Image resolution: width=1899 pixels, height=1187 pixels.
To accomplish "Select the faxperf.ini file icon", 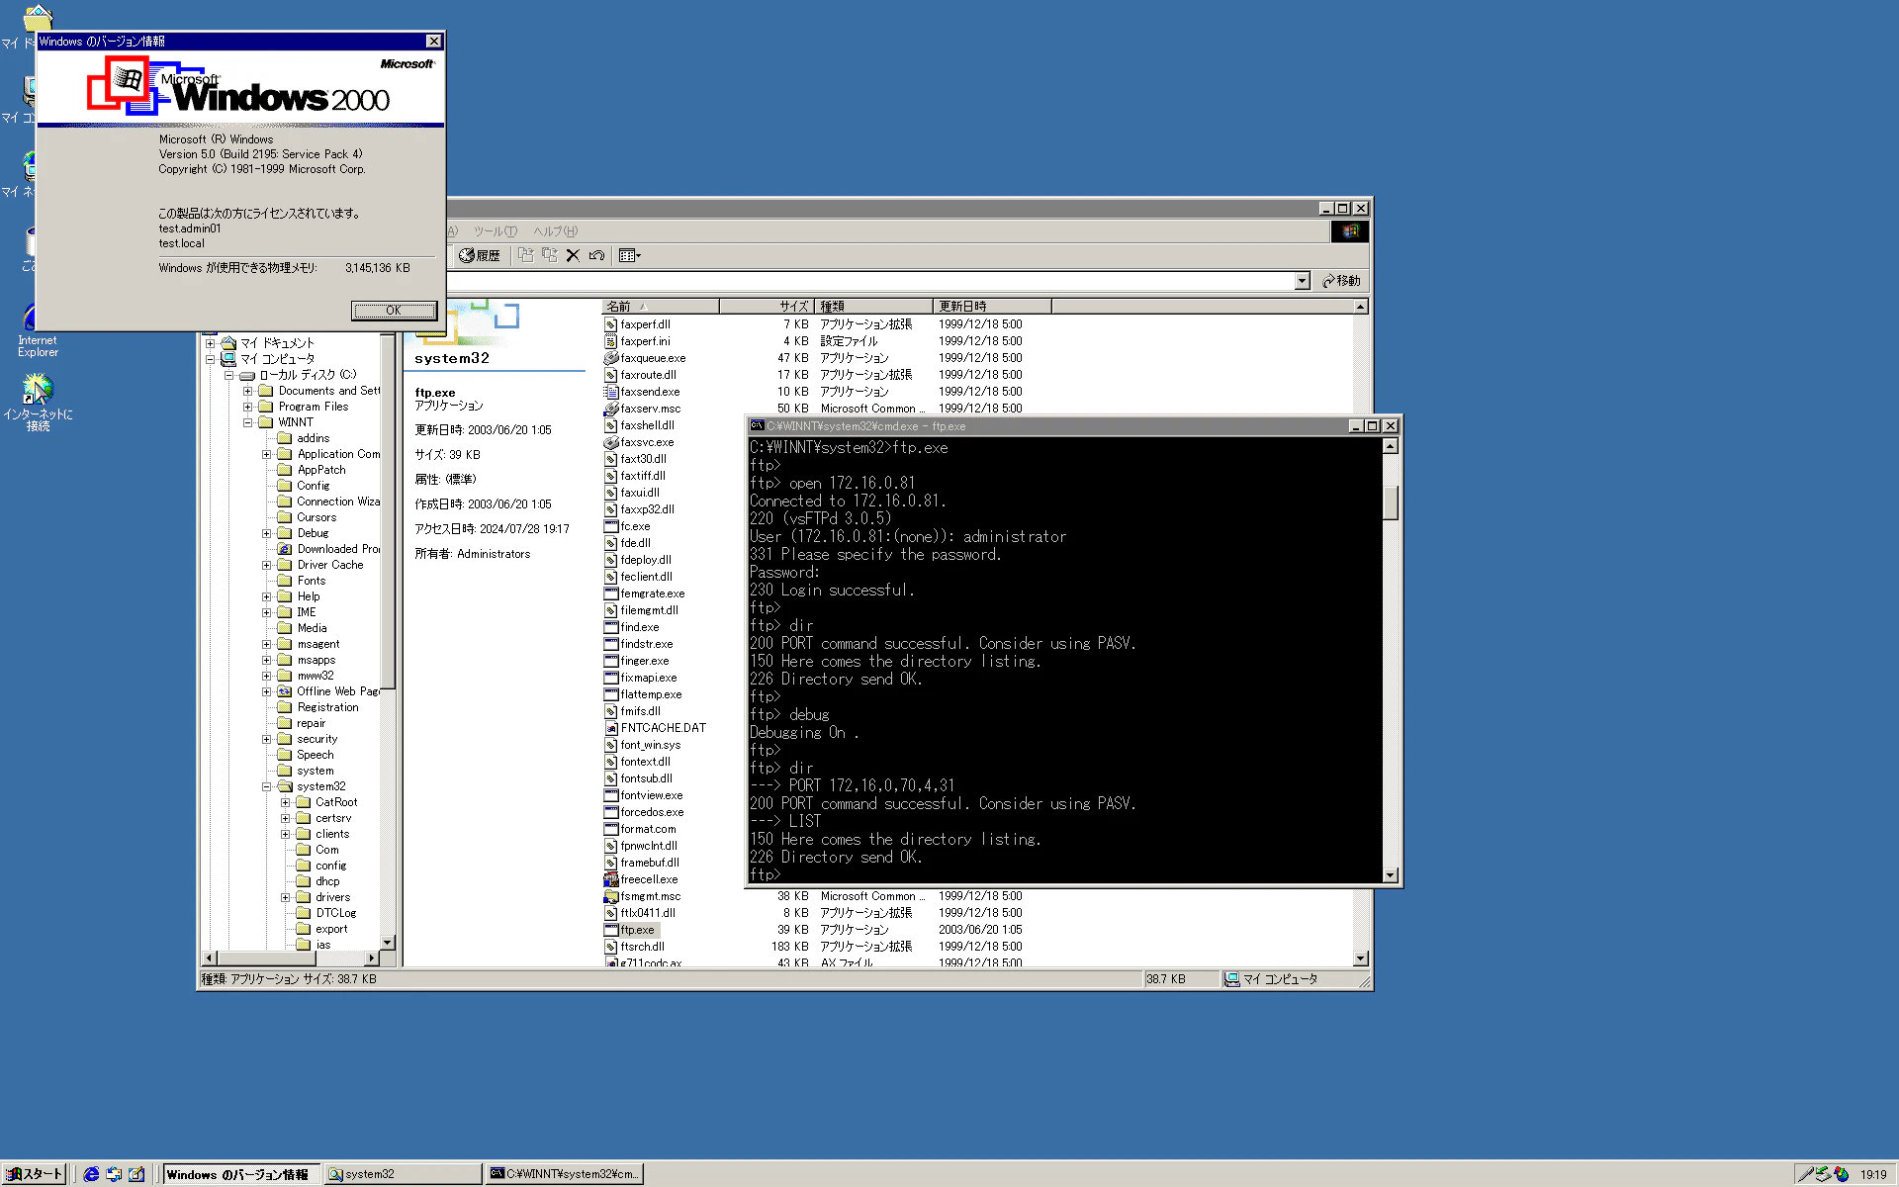I will pyautogui.click(x=611, y=341).
